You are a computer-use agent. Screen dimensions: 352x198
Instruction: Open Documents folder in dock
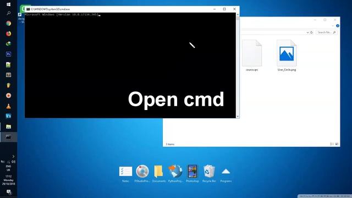[x=159, y=174]
